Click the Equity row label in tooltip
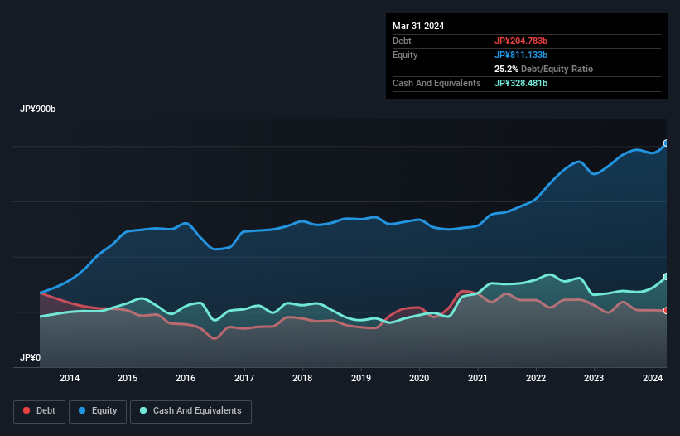This screenshot has width=680, height=436. (405, 55)
